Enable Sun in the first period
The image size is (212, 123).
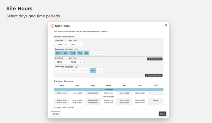[x=100, y=53]
